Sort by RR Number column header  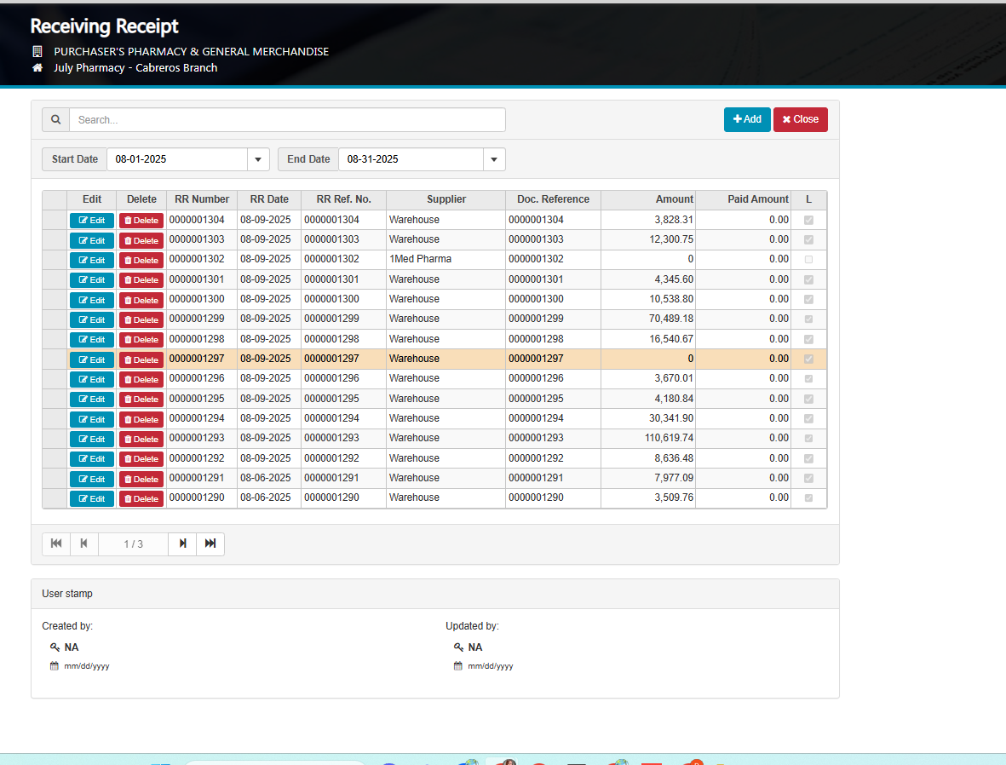pyautogui.click(x=202, y=199)
